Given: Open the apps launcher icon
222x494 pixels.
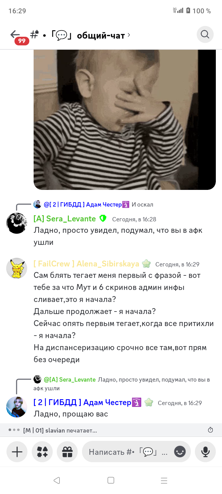Looking at the screenshot, I should [42, 452].
